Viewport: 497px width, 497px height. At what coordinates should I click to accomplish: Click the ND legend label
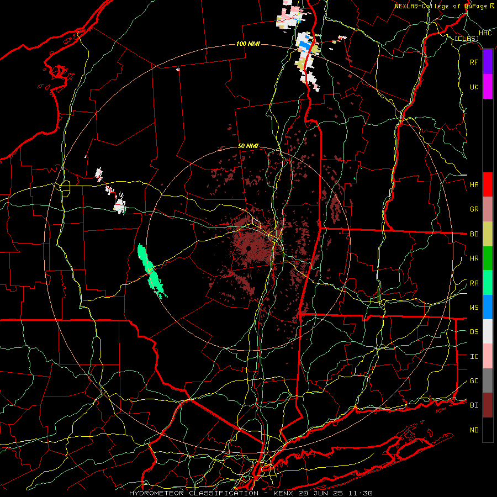pos(474,430)
